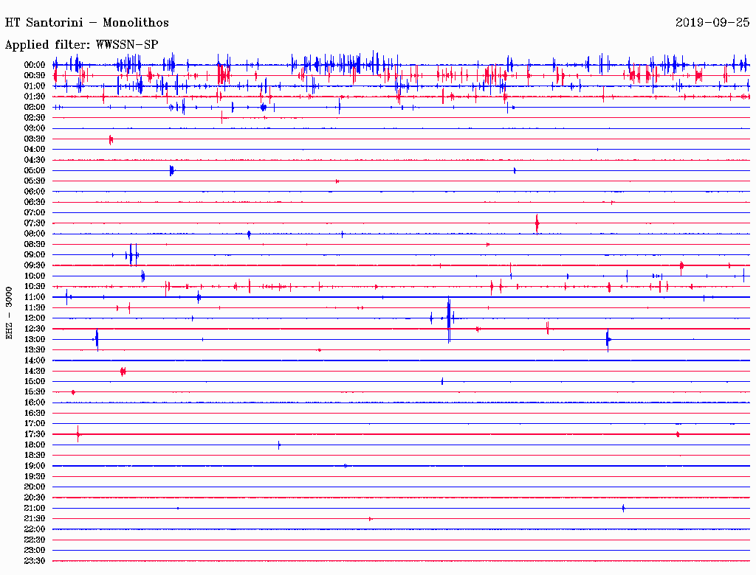This screenshot has width=756, height=575.
Task: Select the 21:00 time label
Action: (35, 508)
